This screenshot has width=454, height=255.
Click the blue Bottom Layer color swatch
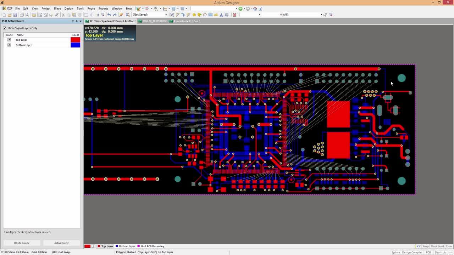click(75, 45)
